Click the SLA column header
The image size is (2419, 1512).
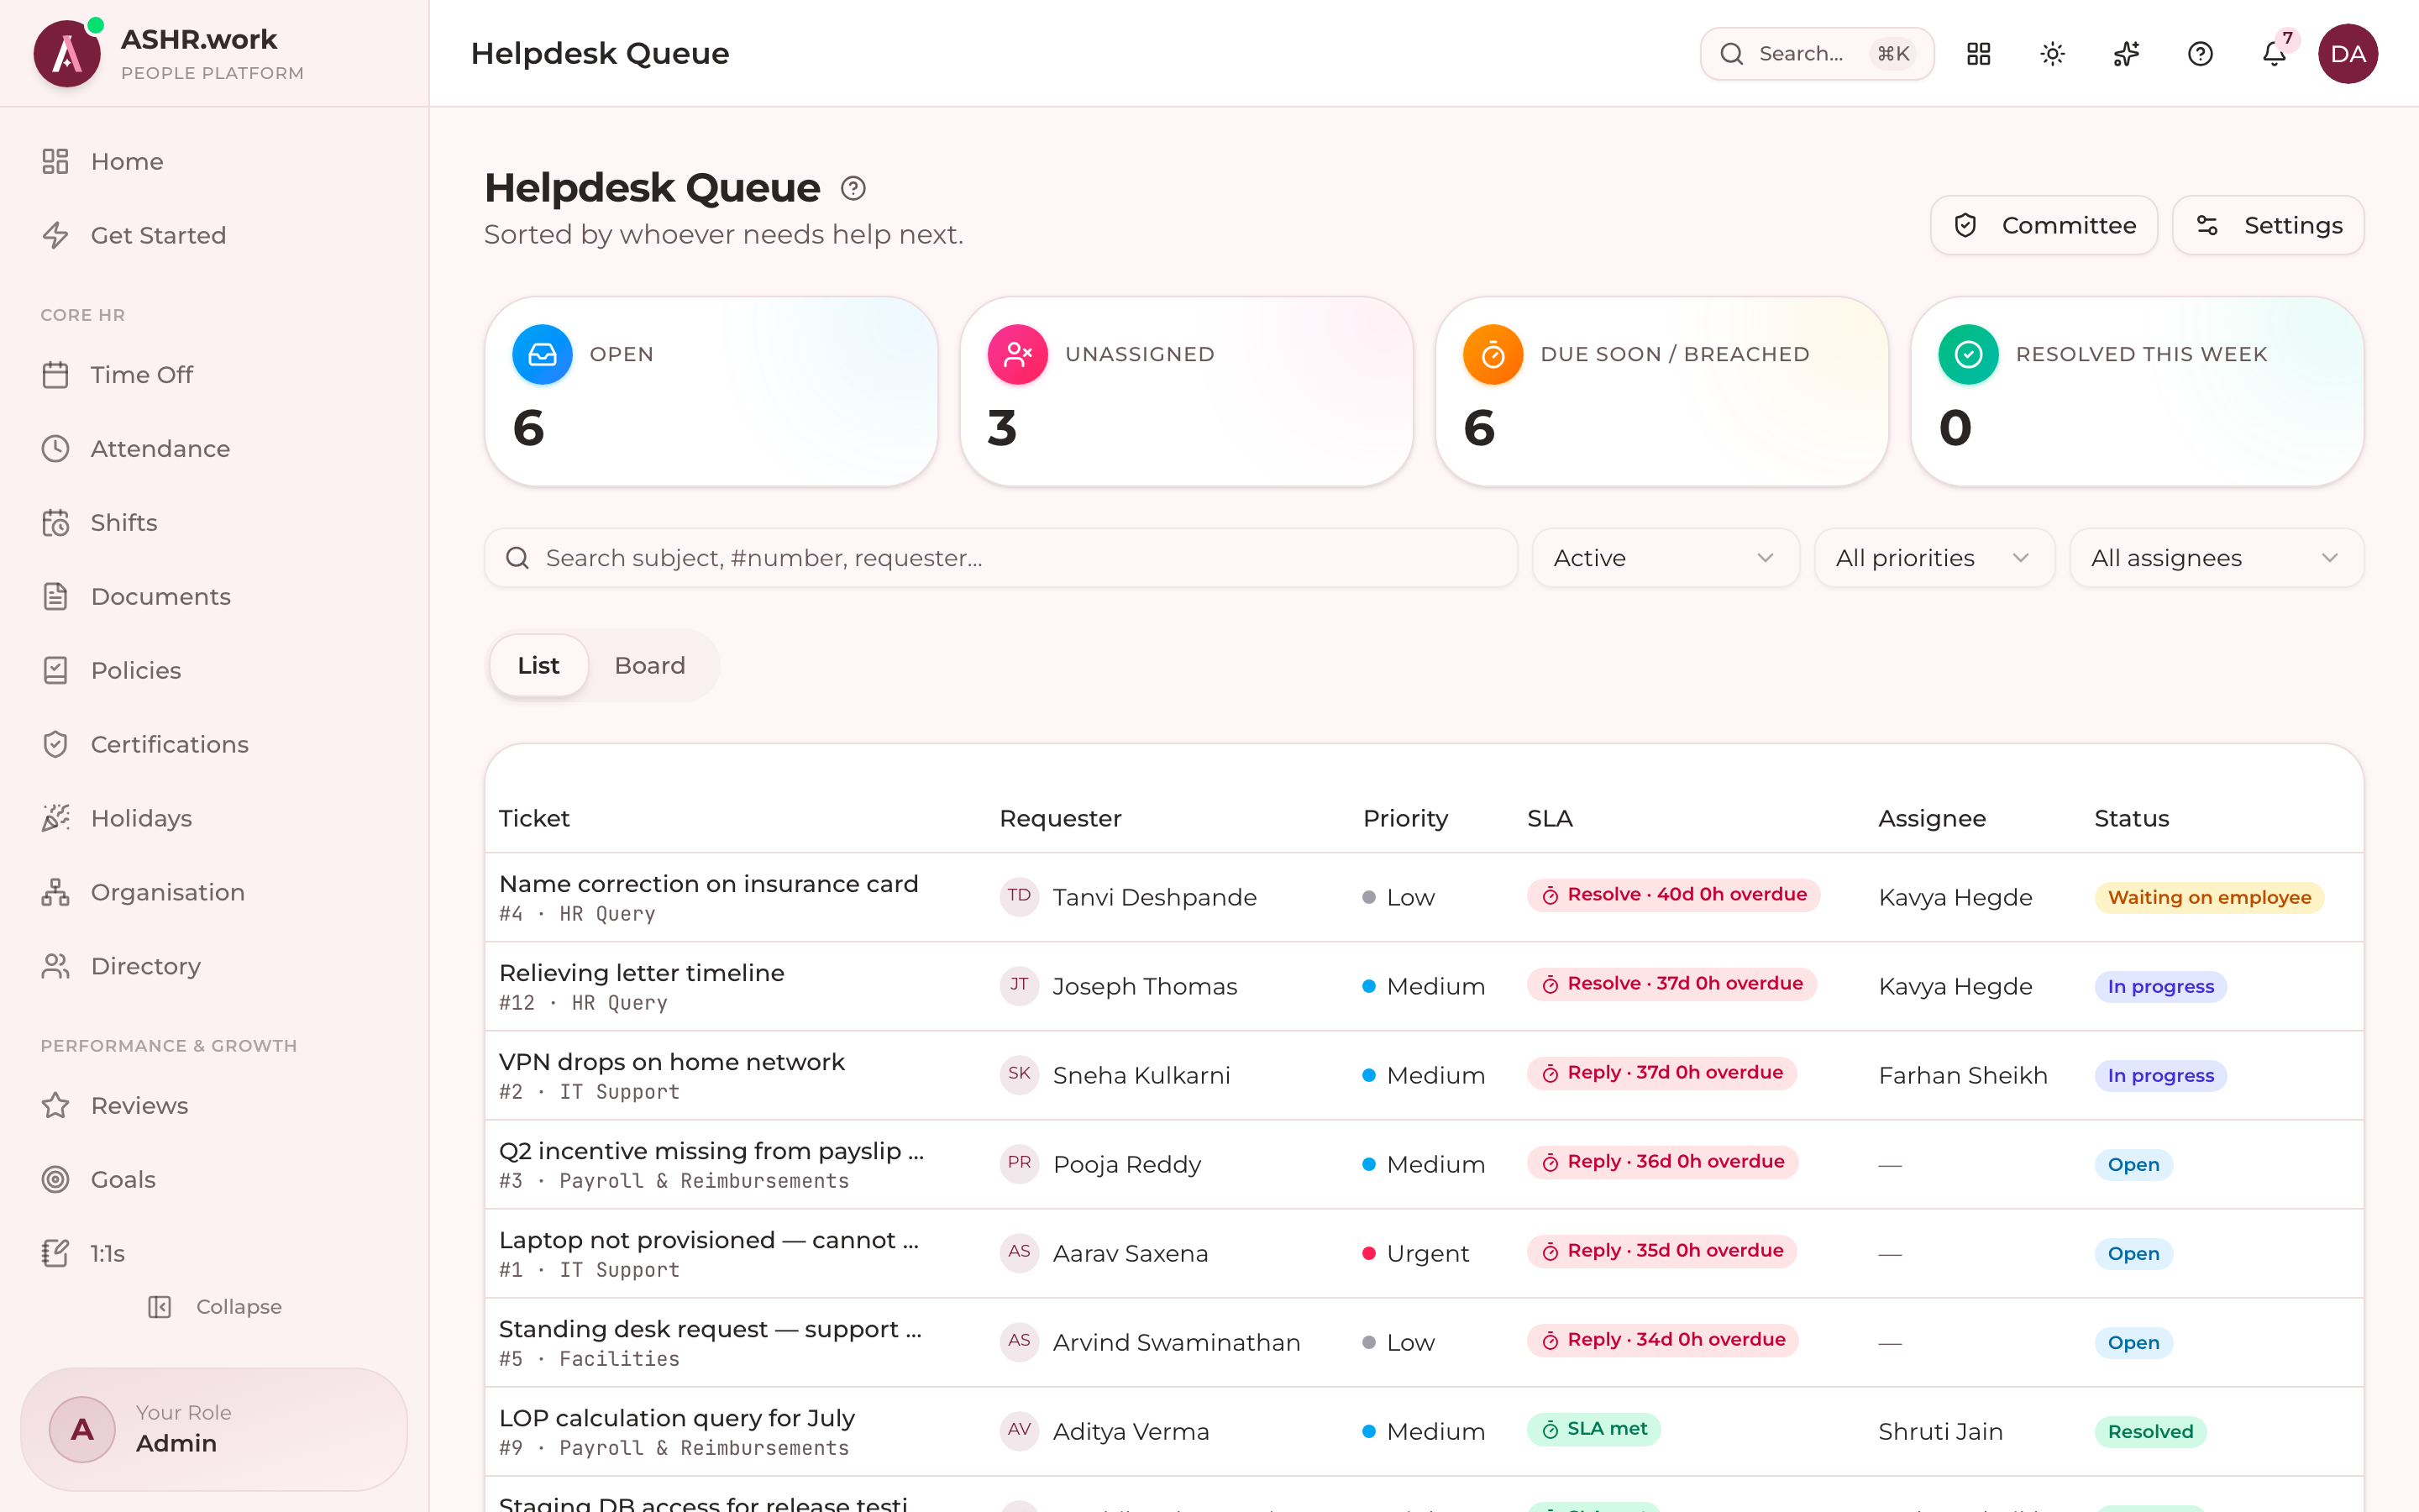(1550, 819)
